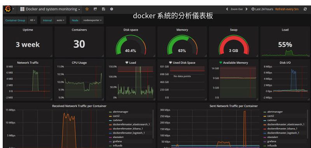This screenshot has width=311, height=148.
Task: Click the heart icon on Available Memory panel
Action: [220, 63]
